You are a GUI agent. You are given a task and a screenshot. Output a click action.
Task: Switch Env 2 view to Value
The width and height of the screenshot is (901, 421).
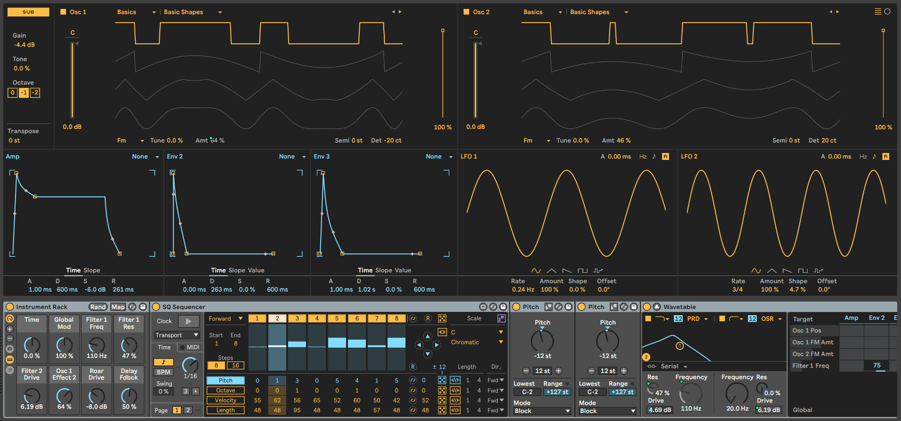[x=256, y=270]
